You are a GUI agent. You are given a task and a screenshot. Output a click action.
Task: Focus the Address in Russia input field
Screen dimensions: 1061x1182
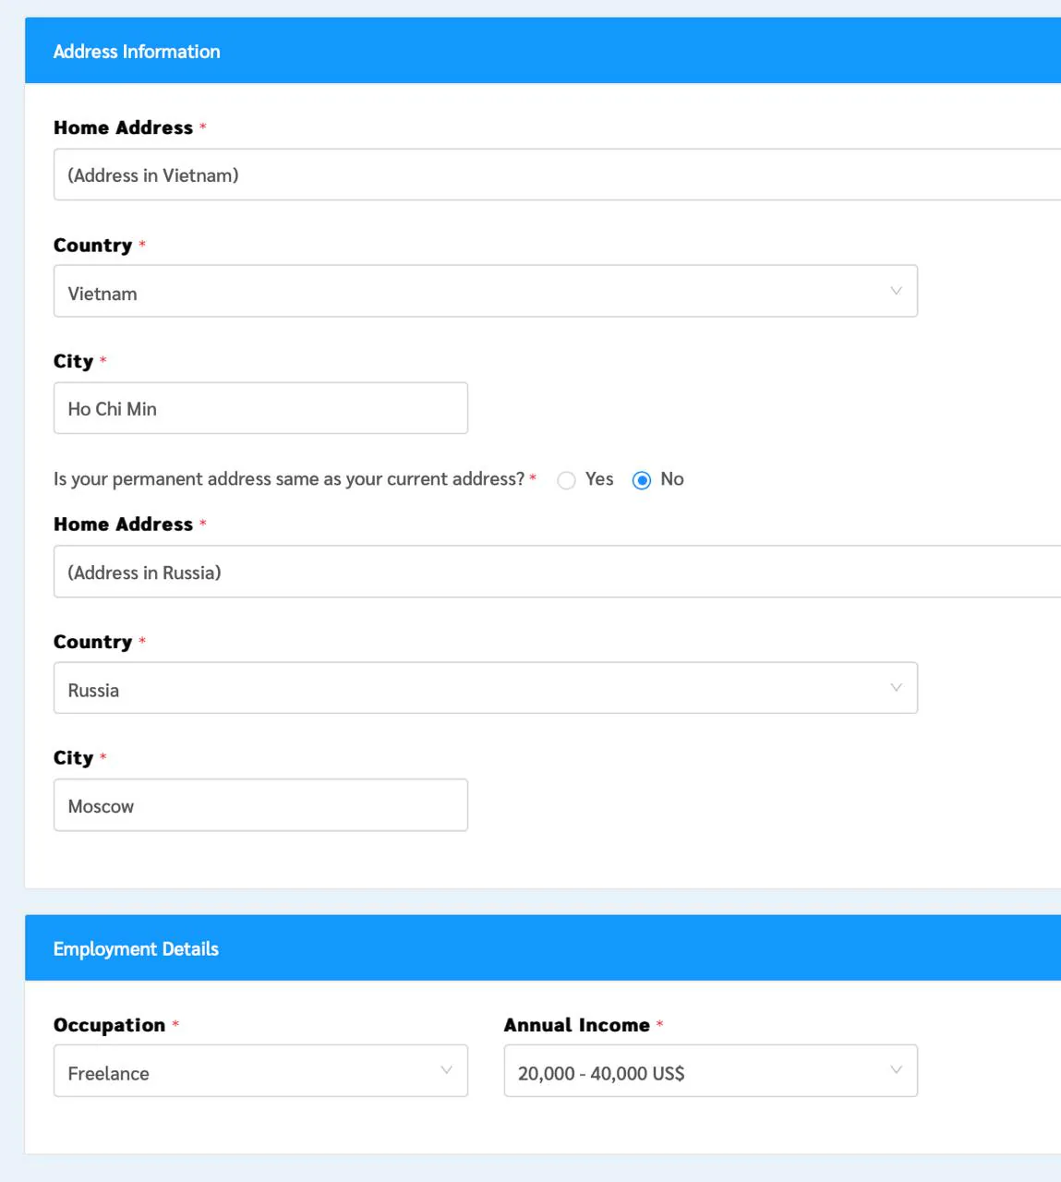[557, 572]
